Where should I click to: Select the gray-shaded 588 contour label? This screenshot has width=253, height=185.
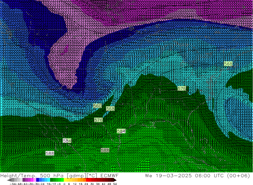105,150
